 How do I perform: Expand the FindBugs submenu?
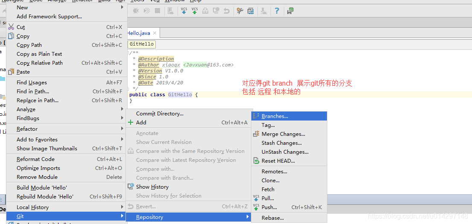click(x=122, y=118)
